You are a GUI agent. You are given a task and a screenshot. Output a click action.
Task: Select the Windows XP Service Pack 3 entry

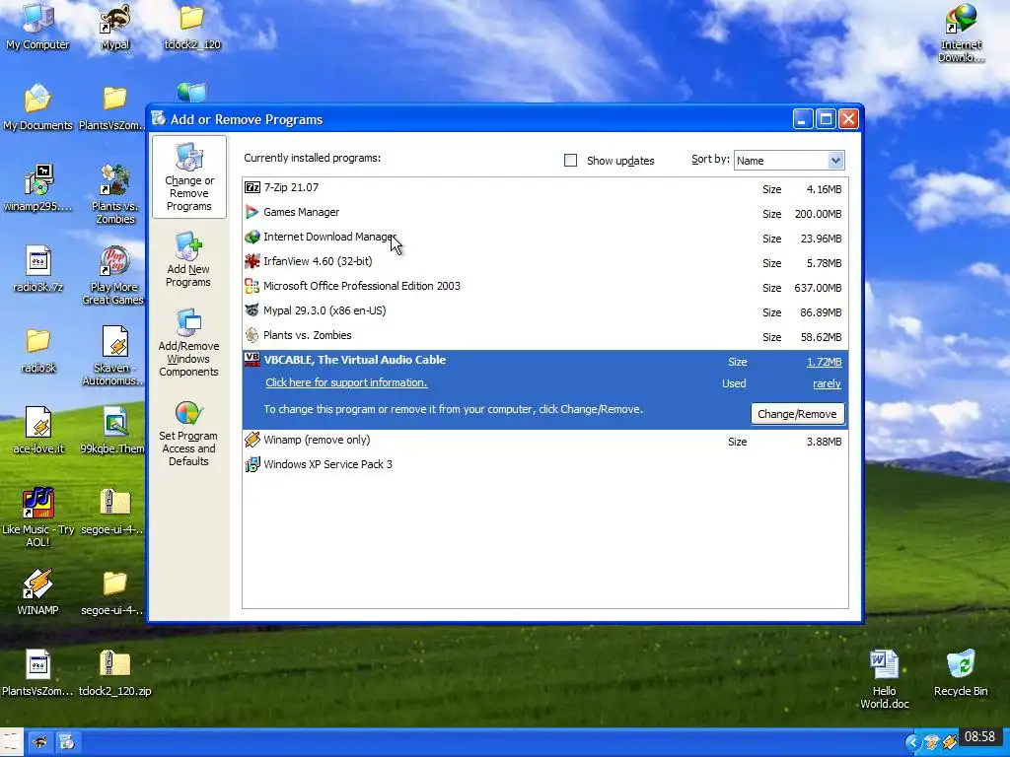coord(544,465)
